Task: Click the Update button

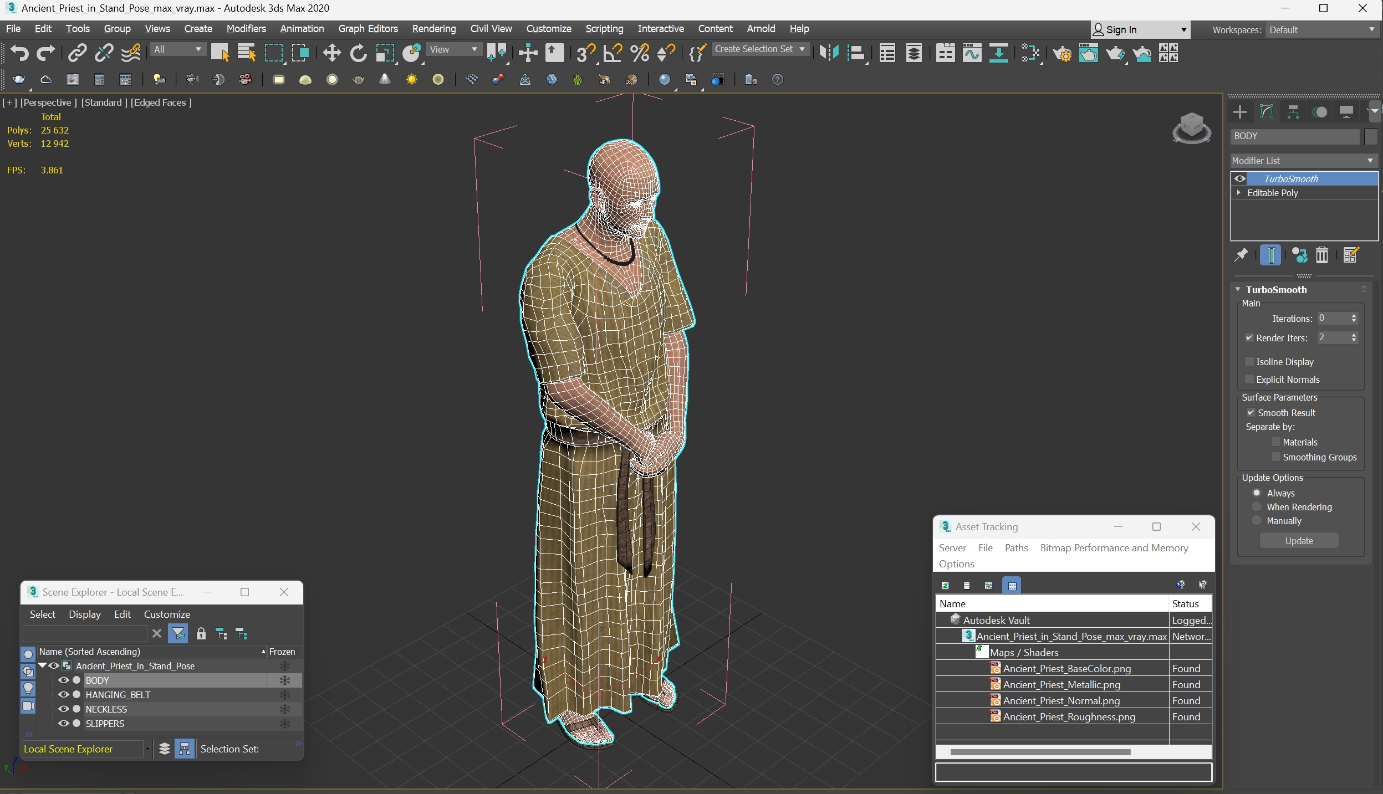Action: click(x=1299, y=540)
